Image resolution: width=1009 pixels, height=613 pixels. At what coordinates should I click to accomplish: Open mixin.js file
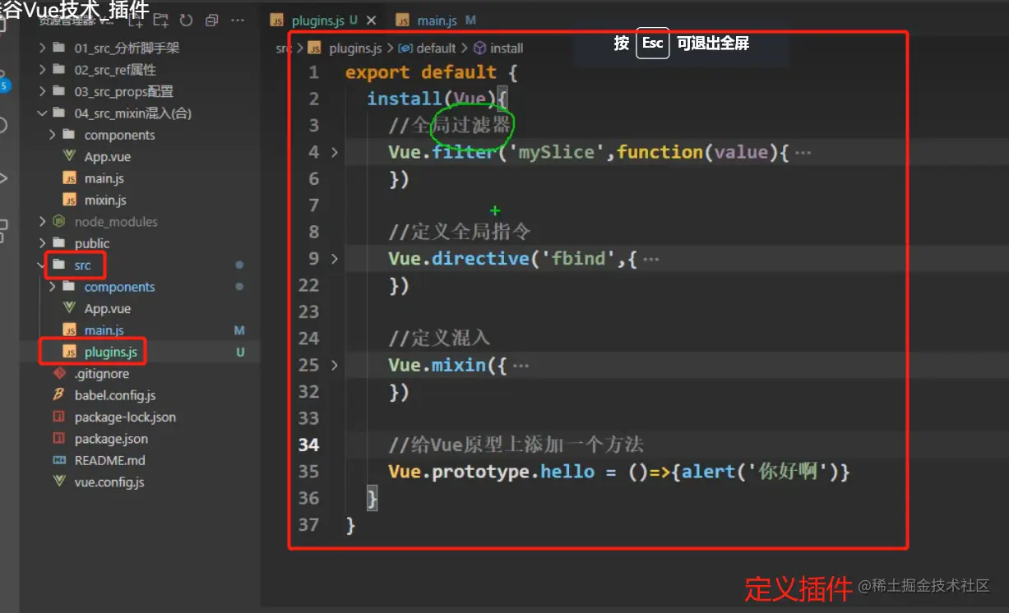coord(105,200)
